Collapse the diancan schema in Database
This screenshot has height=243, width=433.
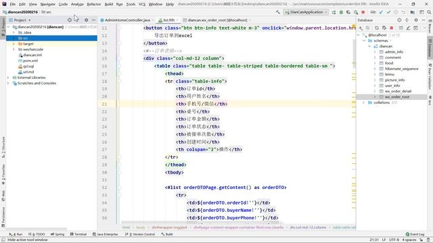369,46
